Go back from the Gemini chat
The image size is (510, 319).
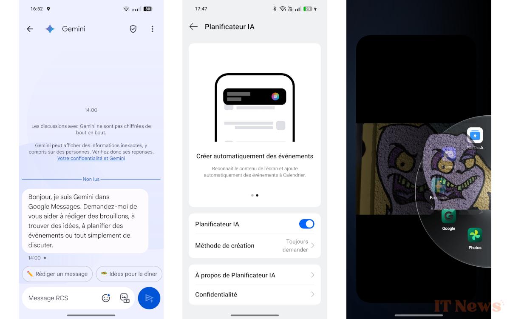pos(30,29)
